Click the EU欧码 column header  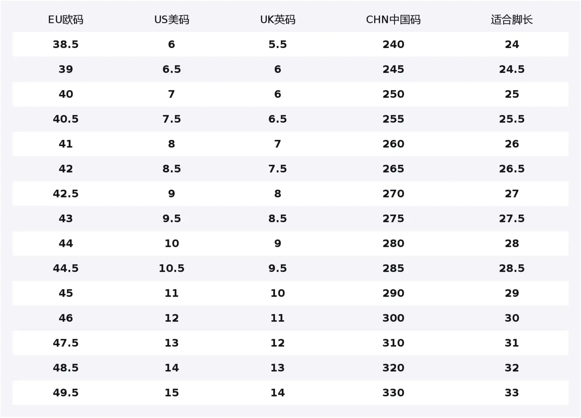(65, 20)
